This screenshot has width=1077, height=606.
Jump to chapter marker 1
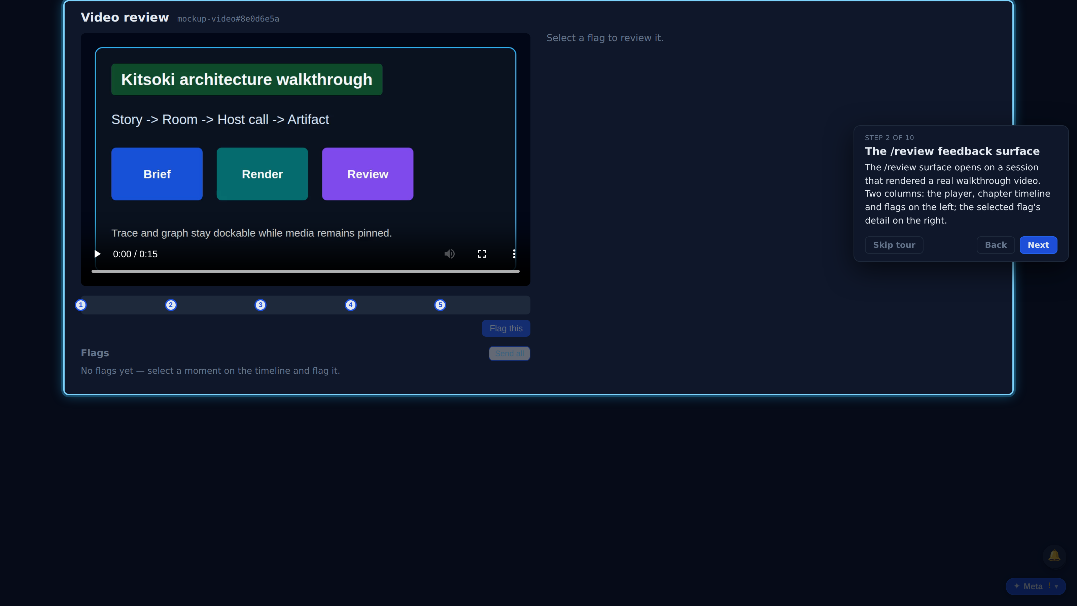click(x=81, y=305)
